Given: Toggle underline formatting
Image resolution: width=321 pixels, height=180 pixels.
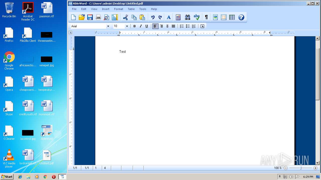Looking at the screenshot, I should tap(147, 26).
